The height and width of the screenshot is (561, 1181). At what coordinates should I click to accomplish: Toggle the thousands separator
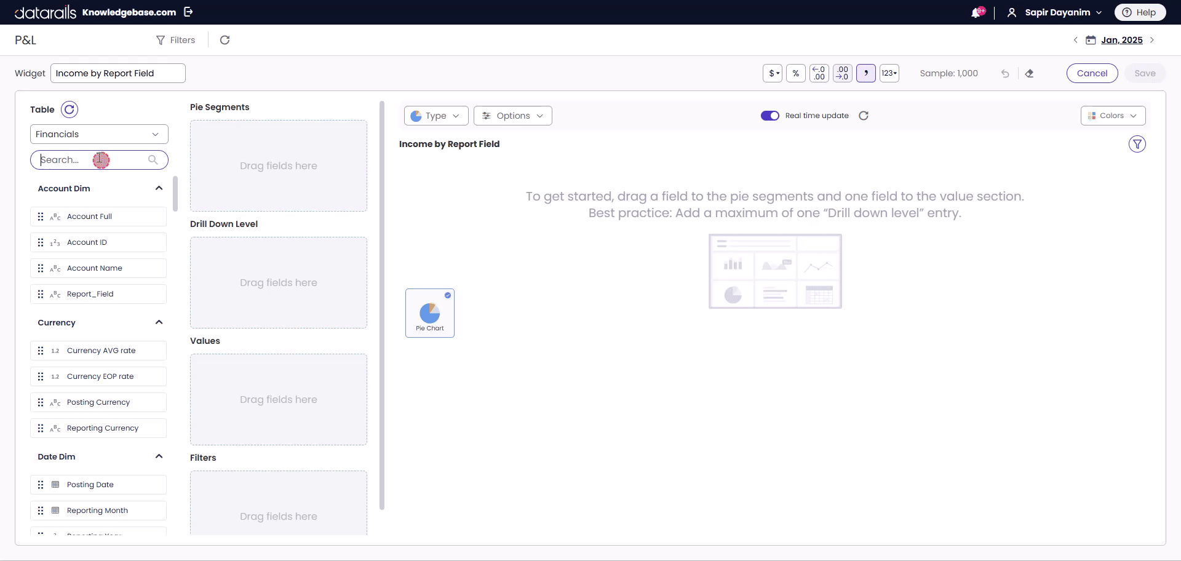pyautogui.click(x=866, y=73)
